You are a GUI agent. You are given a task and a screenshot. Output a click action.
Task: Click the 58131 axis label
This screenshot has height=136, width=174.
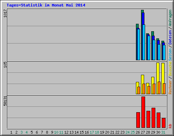pos(5,101)
